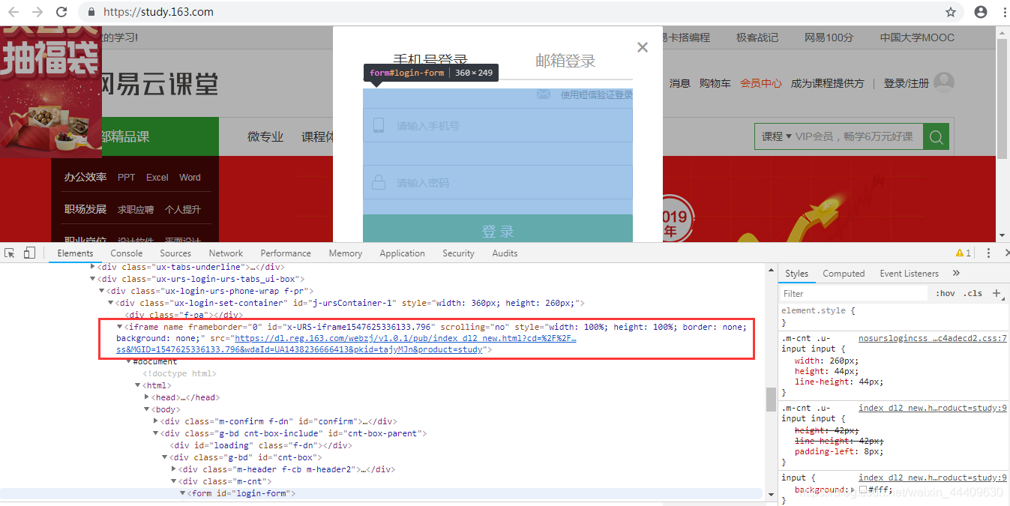Click the PPT subcategory link

pos(126,178)
